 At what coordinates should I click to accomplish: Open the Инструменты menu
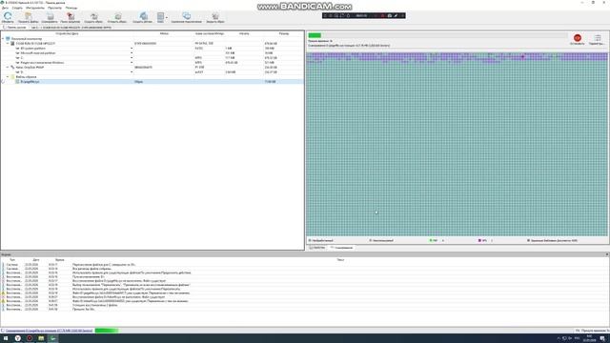(x=35, y=8)
